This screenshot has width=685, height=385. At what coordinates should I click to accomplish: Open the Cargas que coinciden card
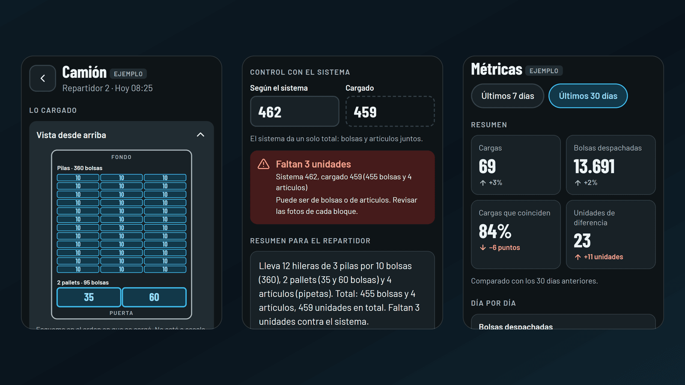coord(516,234)
